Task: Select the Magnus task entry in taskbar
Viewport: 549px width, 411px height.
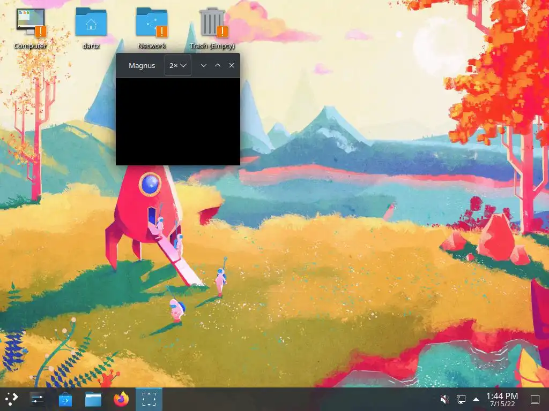Action: pyautogui.click(x=149, y=399)
